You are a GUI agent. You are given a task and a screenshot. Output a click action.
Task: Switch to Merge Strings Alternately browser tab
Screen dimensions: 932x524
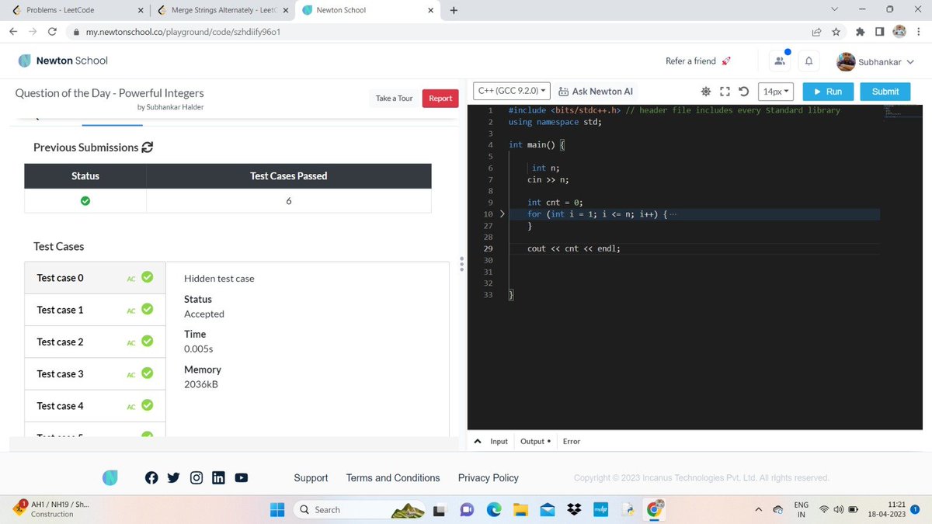[x=222, y=10]
